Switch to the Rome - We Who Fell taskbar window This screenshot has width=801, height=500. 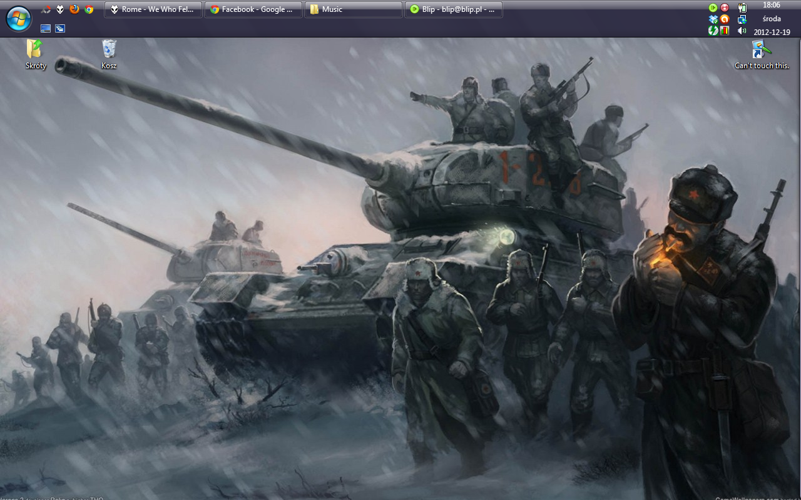pyautogui.click(x=153, y=9)
